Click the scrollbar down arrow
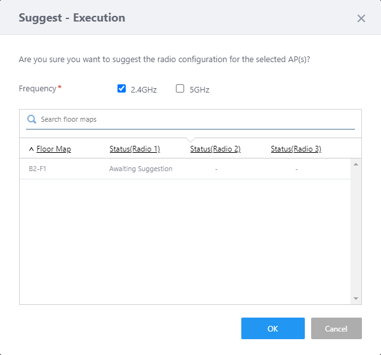This screenshot has width=381, height=355. pos(356,299)
